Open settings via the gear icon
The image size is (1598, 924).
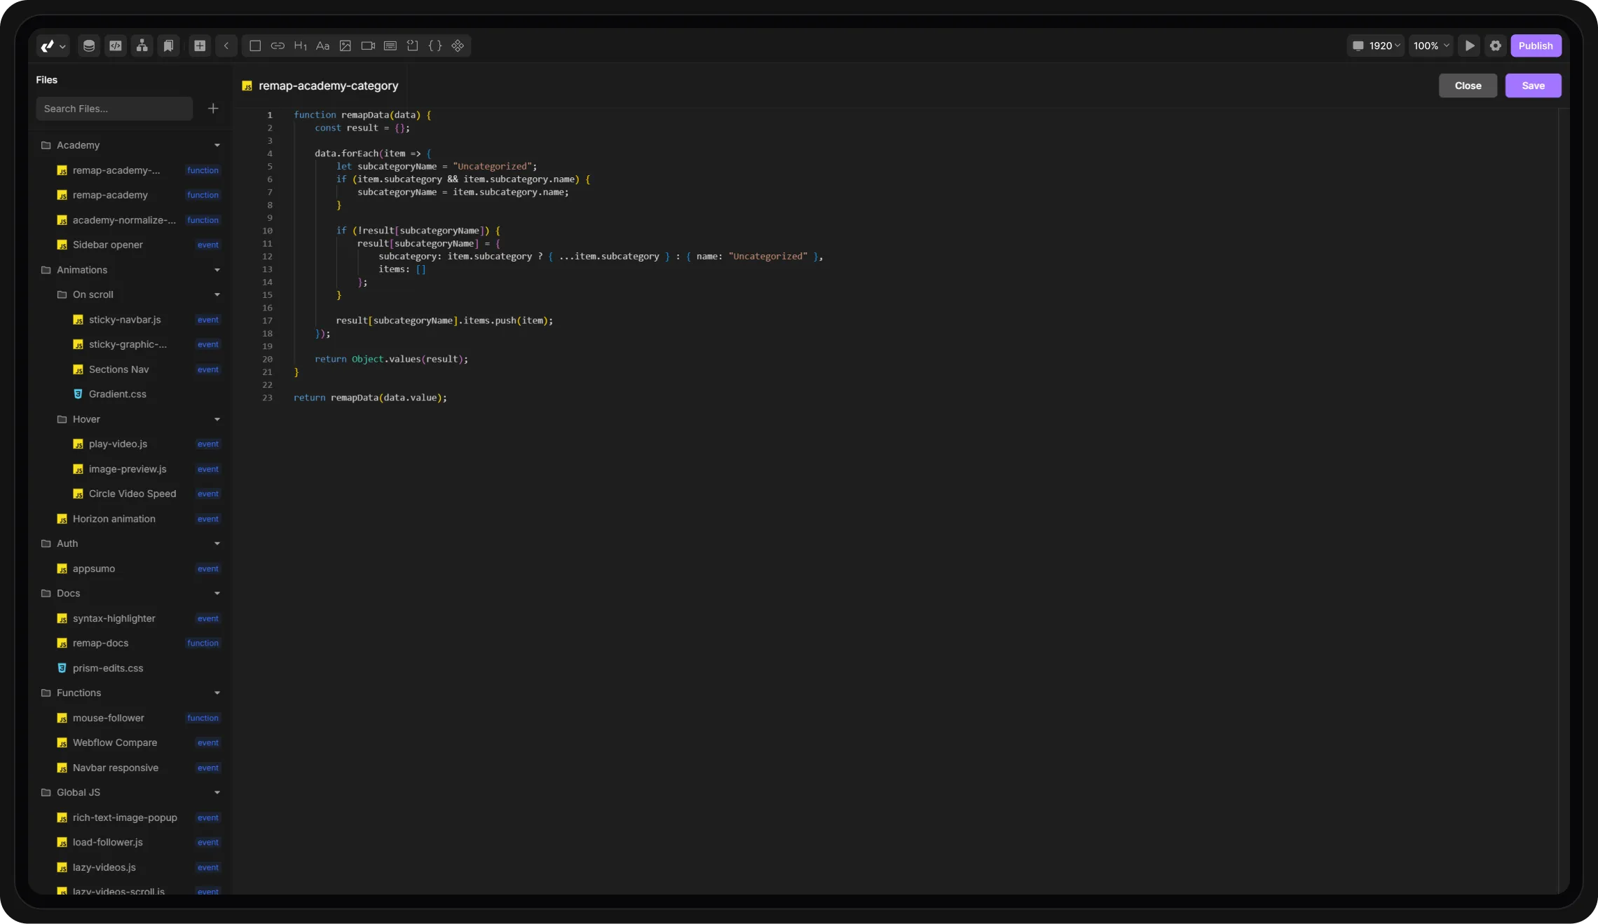click(x=1495, y=46)
